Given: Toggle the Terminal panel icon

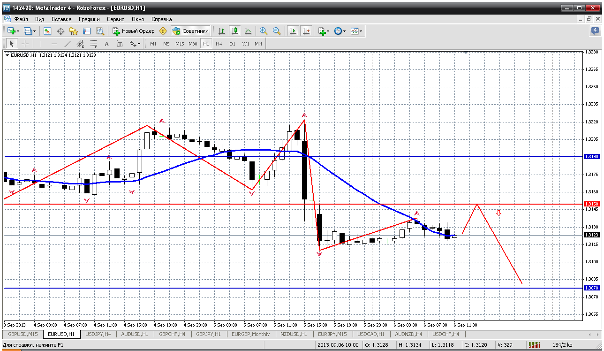Looking at the screenshot, I should tap(87, 31).
